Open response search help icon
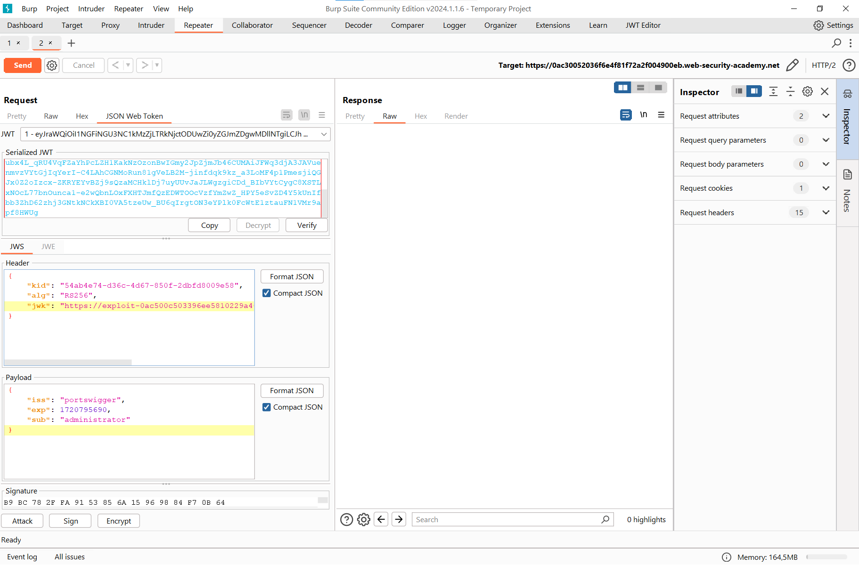 click(x=346, y=519)
